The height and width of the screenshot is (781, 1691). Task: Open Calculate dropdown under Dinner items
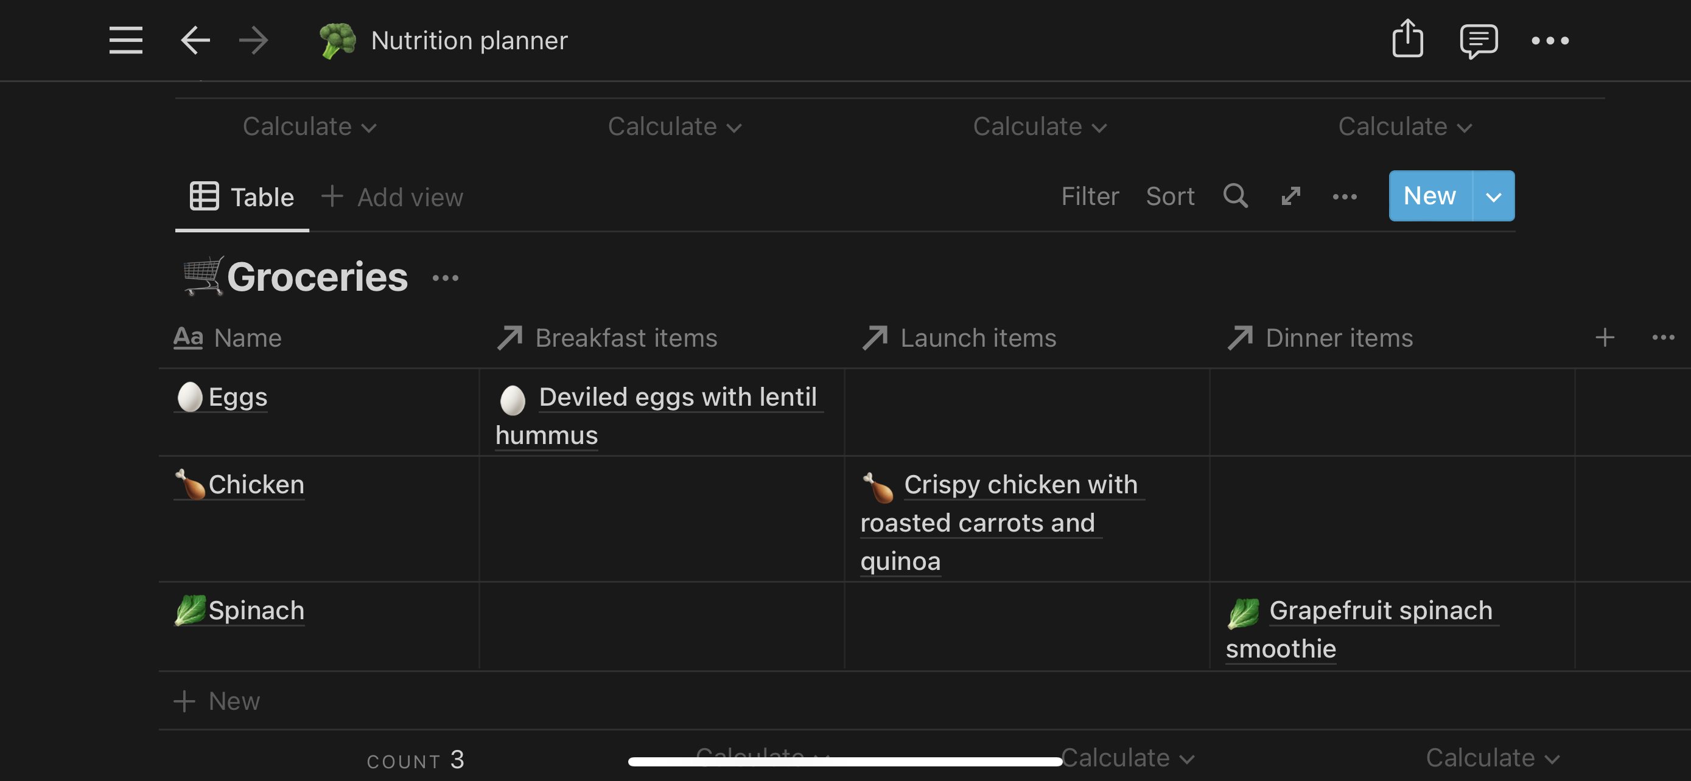(1492, 758)
